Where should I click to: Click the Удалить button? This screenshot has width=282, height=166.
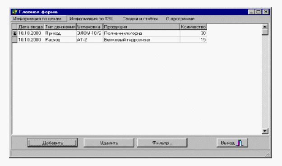tap(109, 143)
